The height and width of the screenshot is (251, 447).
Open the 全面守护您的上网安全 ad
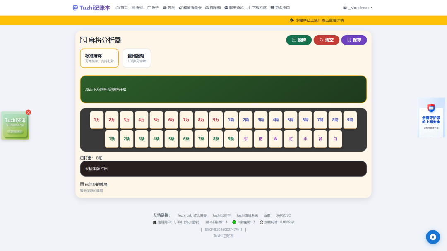click(431, 118)
